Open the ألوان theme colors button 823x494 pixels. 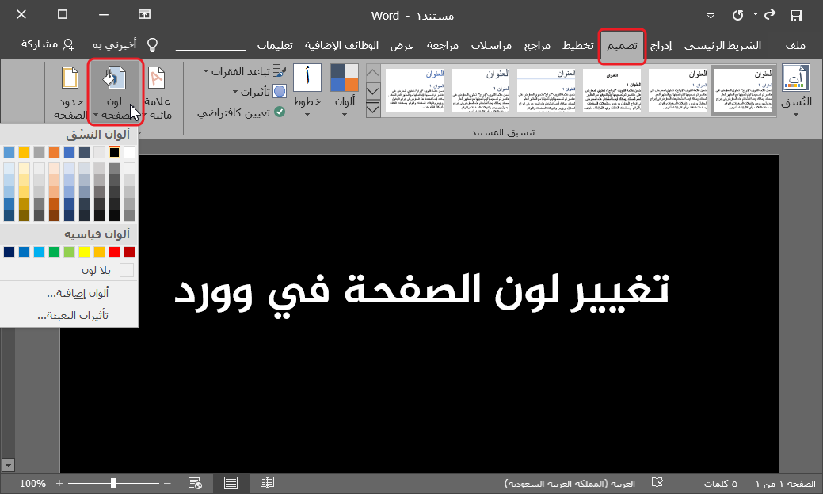click(x=345, y=90)
